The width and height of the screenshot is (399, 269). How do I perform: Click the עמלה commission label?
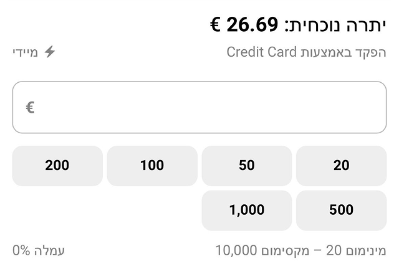[x=49, y=251]
